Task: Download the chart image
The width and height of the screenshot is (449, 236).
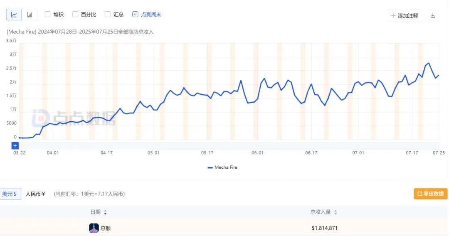Action: coord(433,15)
